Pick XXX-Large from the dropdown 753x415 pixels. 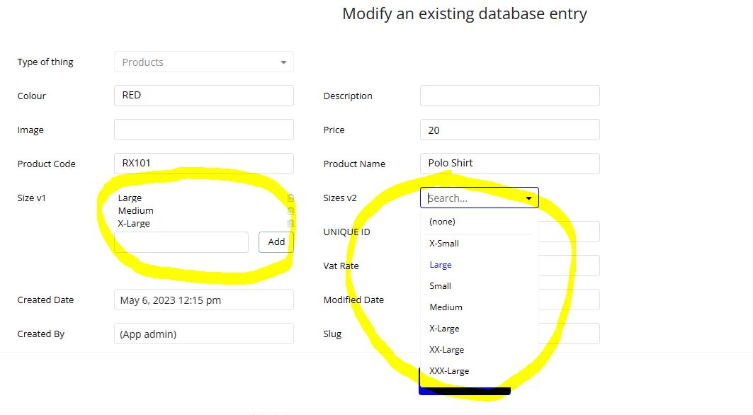[x=449, y=371]
